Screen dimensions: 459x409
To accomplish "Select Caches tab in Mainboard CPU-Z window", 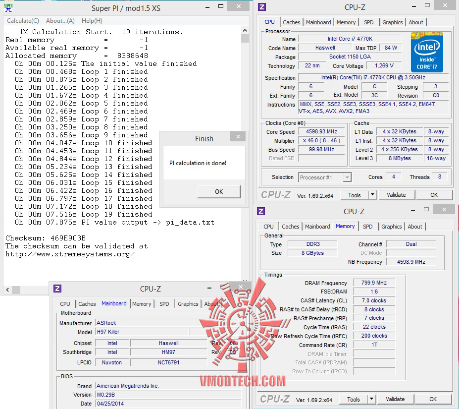I will point(87,304).
